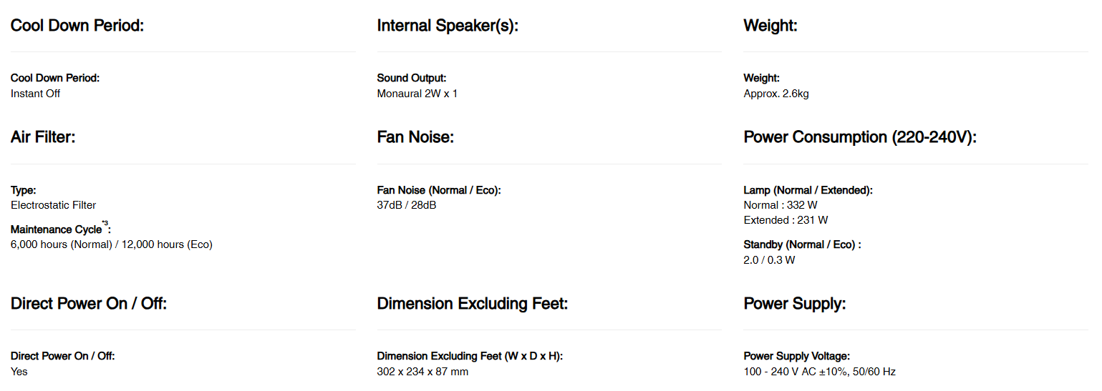Select the Air Filter section heading
Screen dimensions: 1102x391
pos(43,137)
